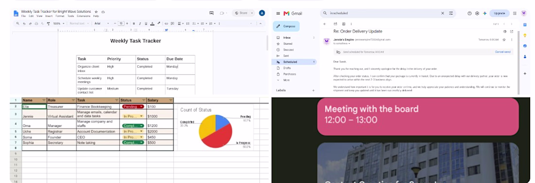Open Gmail settings gear
Viewport: 535px width, 183px height.
tap(477, 13)
